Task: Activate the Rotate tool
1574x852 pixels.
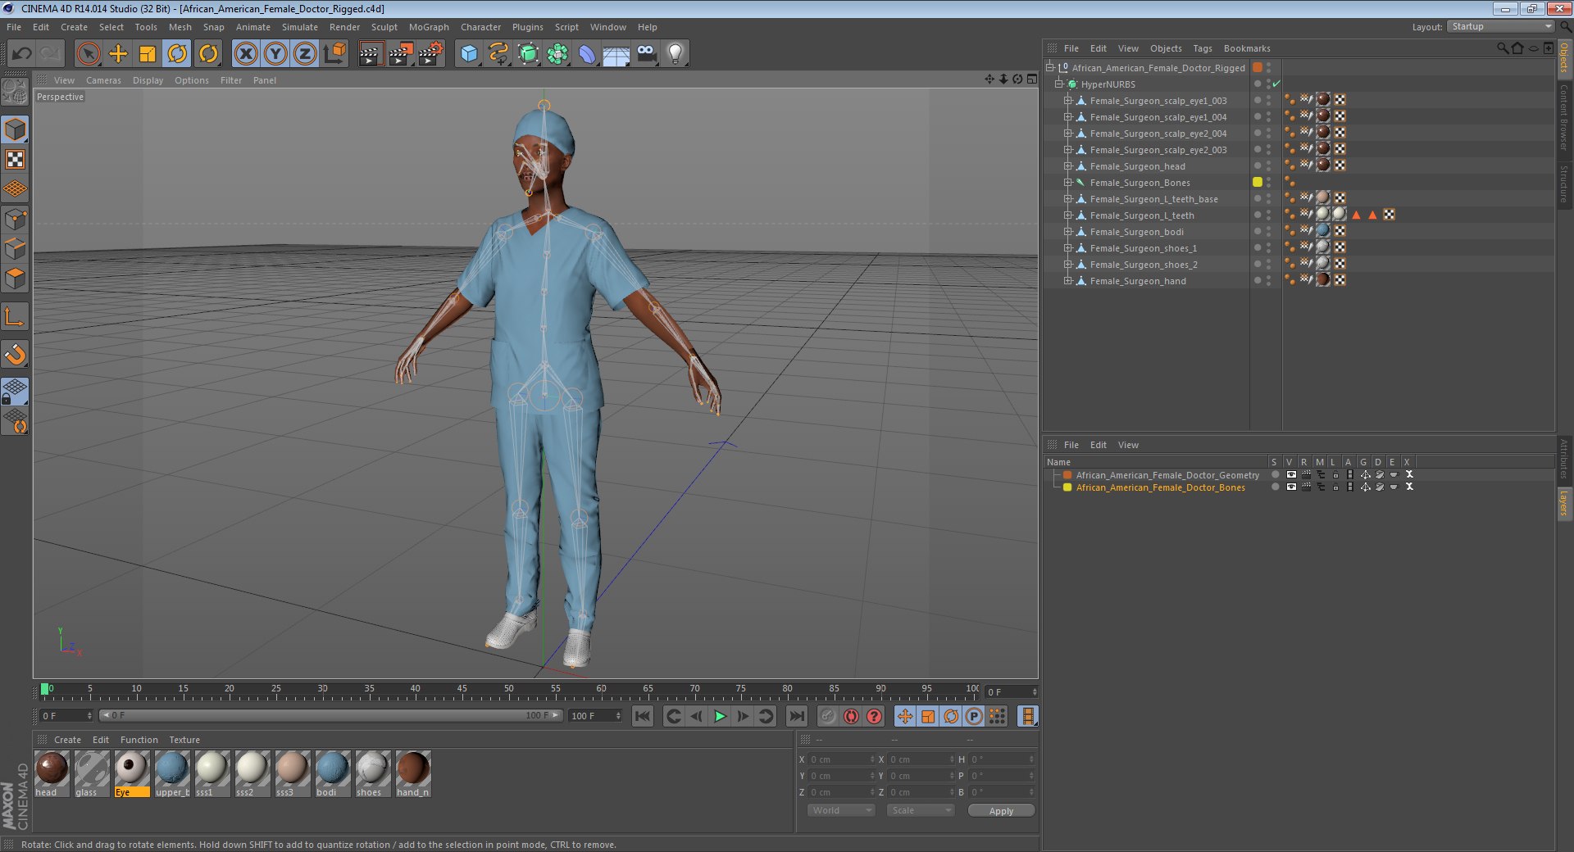Action: (x=177, y=54)
